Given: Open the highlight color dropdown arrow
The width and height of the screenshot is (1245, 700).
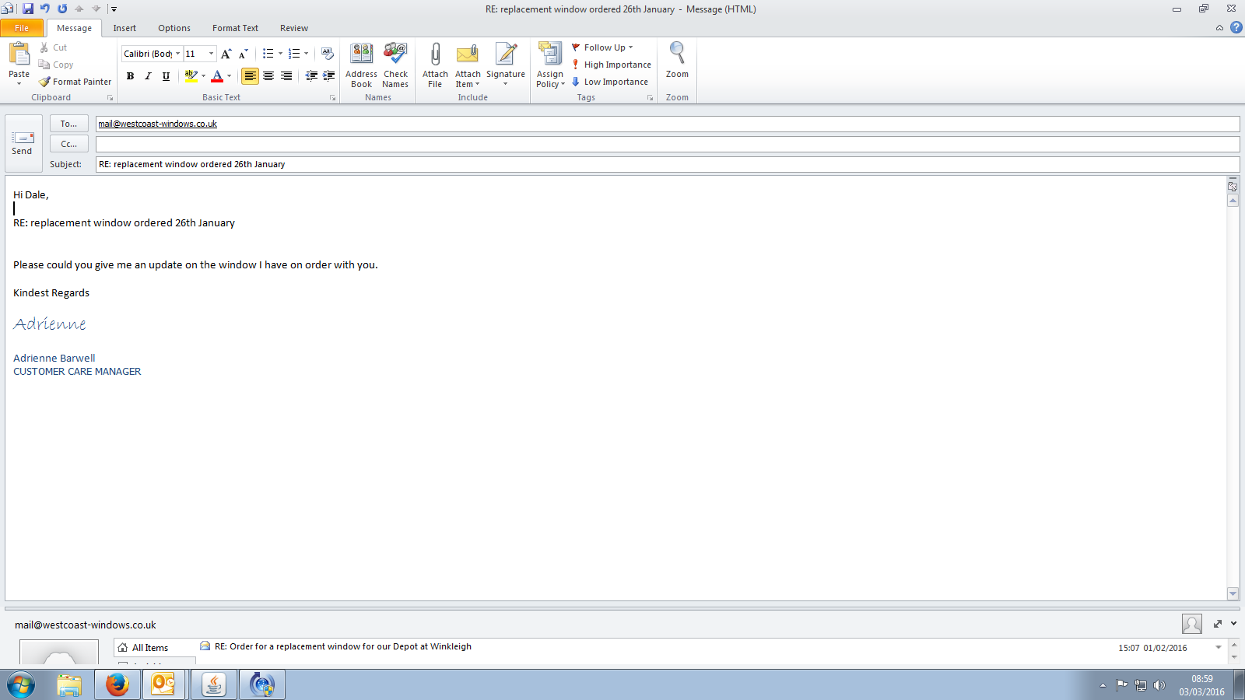Looking at the screenshot, I should click(x=203, y=76).
